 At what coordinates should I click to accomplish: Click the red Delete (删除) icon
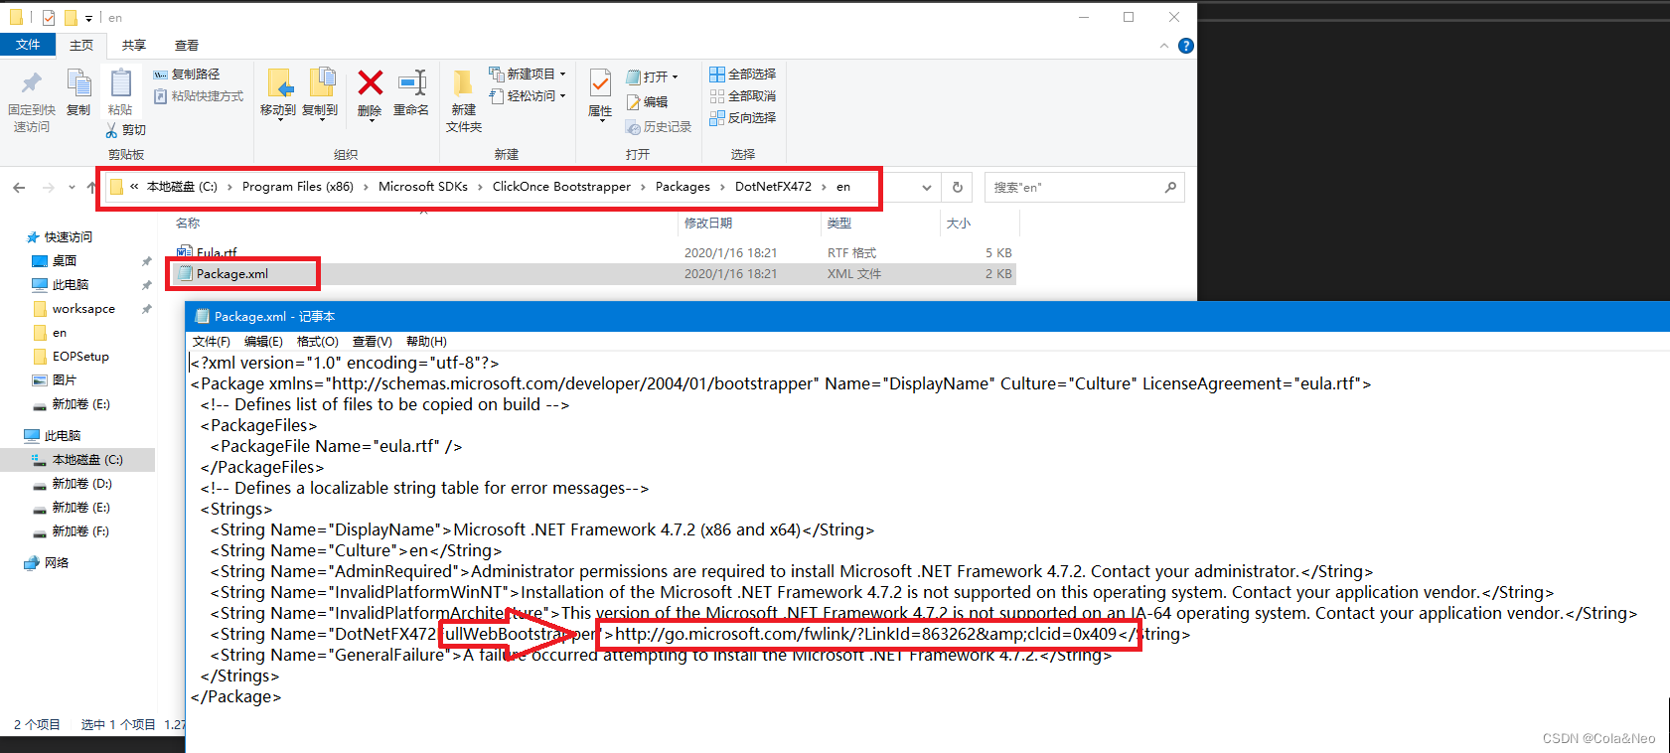371,82
